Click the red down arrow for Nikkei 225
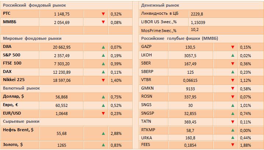This screenshot has height=150, width=264. (103, 80)
